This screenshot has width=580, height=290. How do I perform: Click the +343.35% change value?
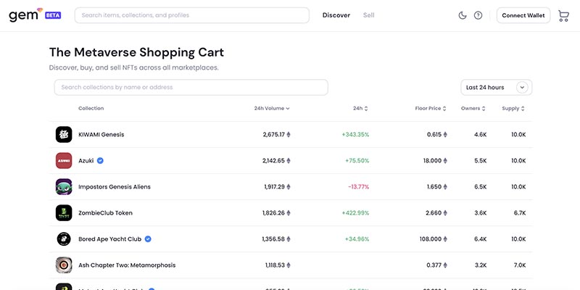pos(355,135)
